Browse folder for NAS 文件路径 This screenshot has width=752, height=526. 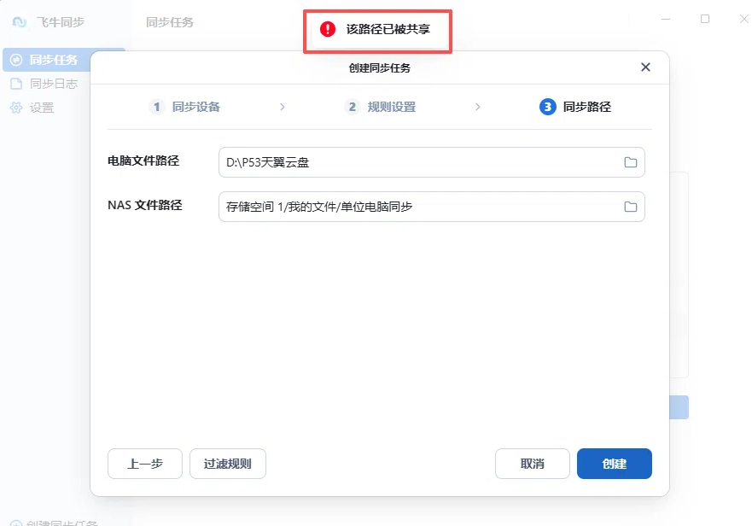click(x=630, y=207)
